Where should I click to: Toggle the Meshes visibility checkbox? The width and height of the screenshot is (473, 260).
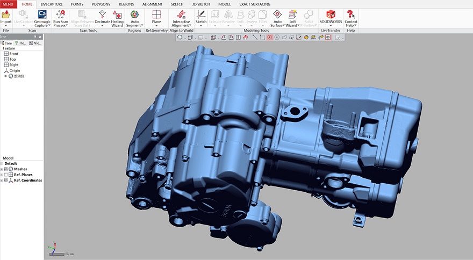6,169
